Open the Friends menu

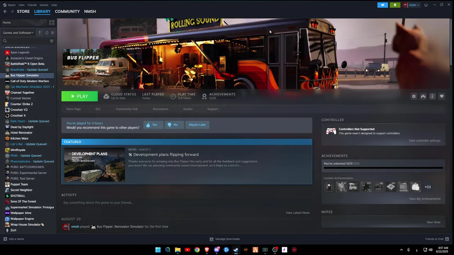tap(32, 5)
